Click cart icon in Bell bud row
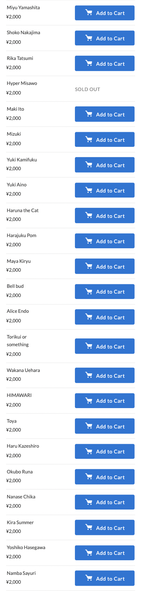143x591 pixels. tap(89, 292)
